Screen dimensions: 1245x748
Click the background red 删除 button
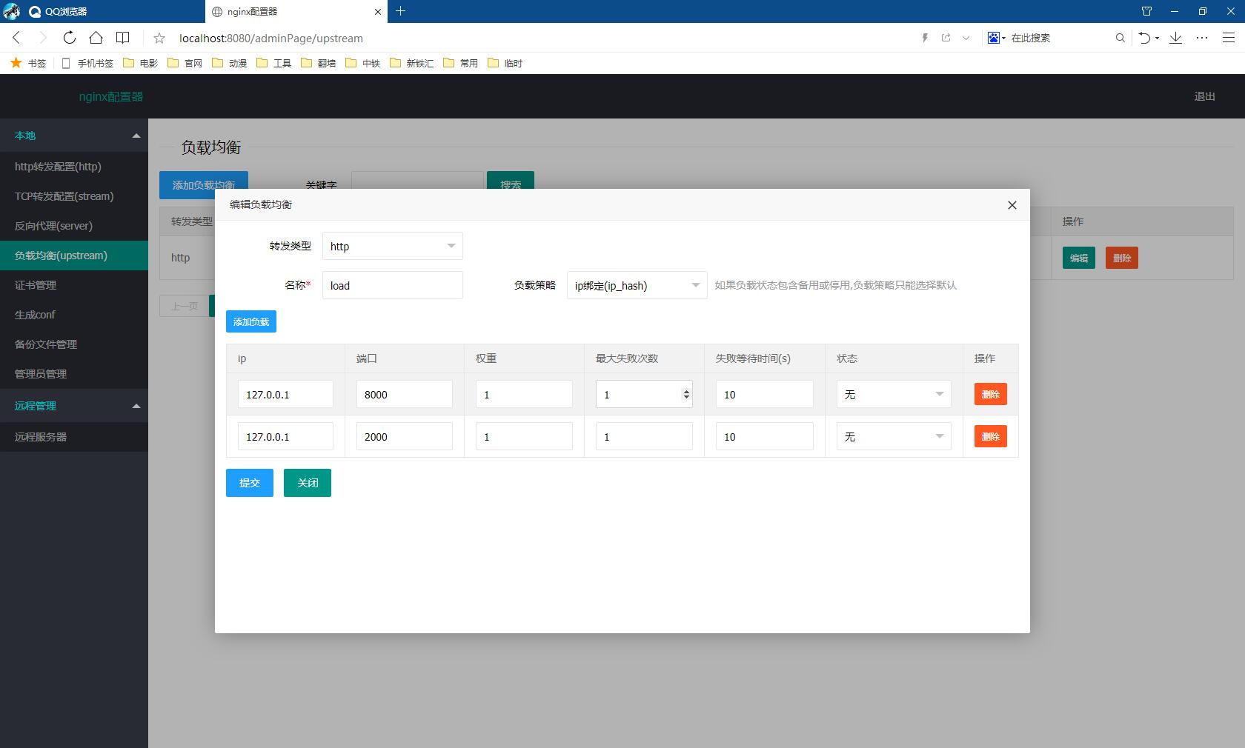tap(1122, 258)
